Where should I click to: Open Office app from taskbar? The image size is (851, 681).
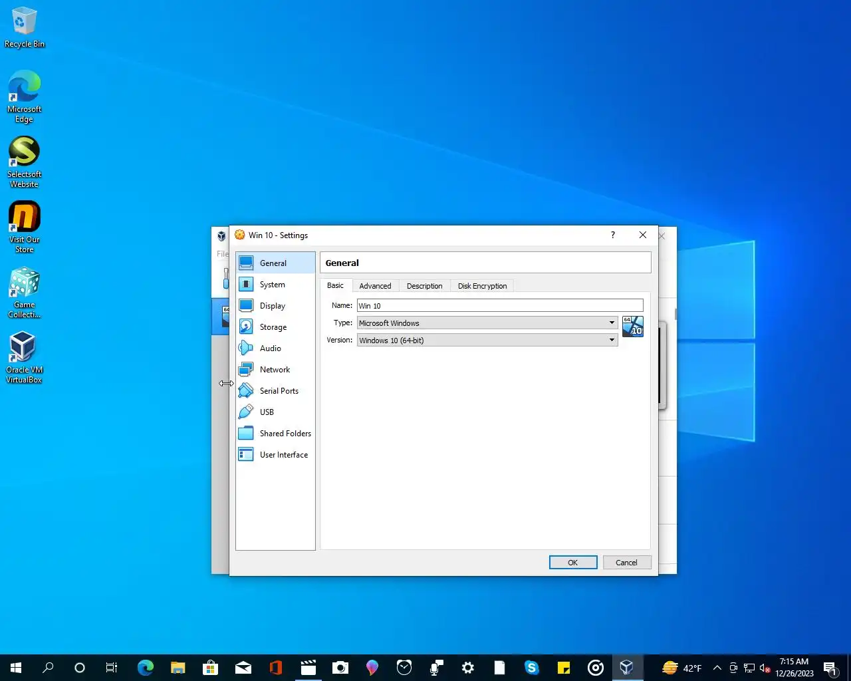click(x=275, y=668)
